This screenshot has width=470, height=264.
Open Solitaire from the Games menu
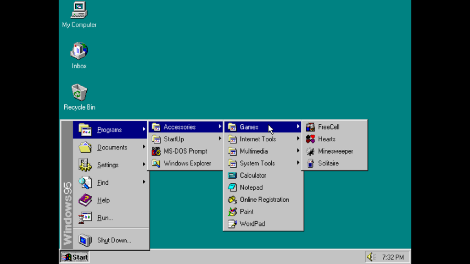point(335,163)
